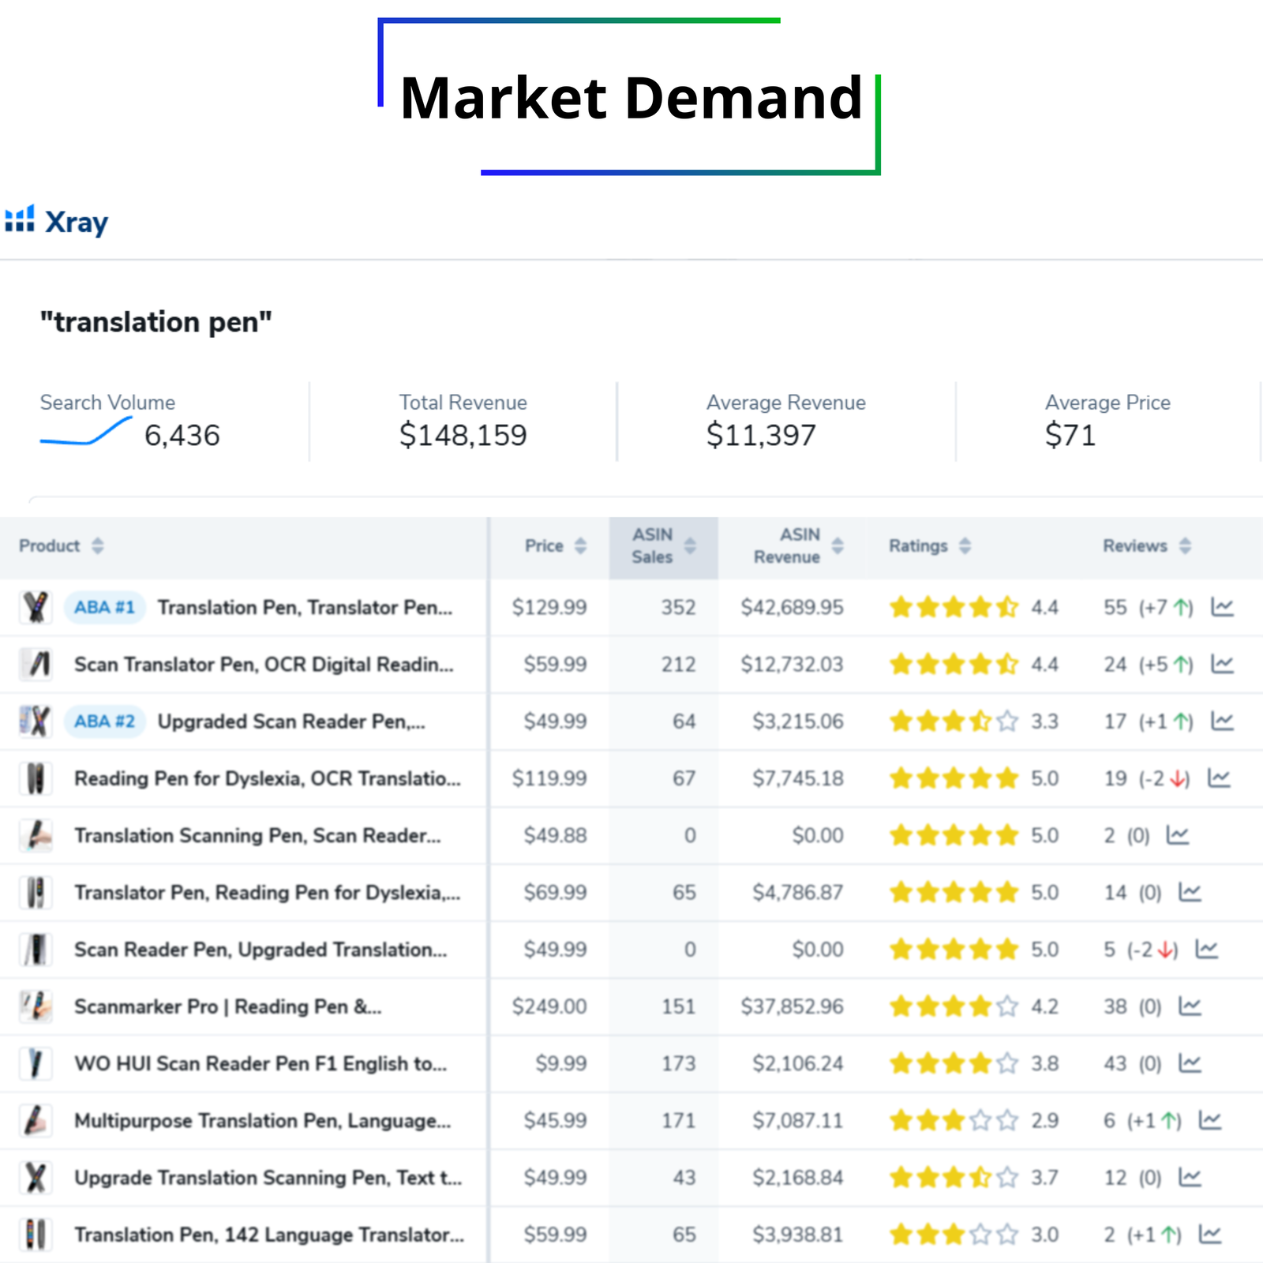This screenshot has height=1263, width=1263.
Task: Open 'Scan Translator Pen, OCR Digital Readin...' link
Action: 264,665
